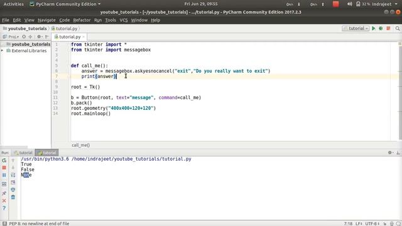402x226 pixels.
Task: Dump threads icon in Run panel
Action: (x=4, y=184)
